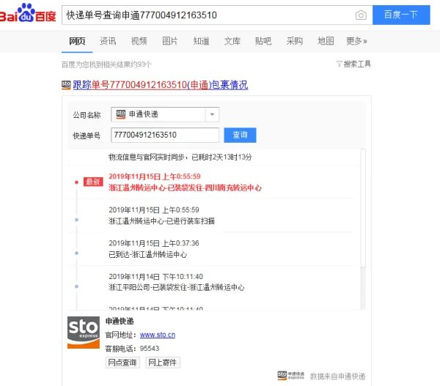This screenshot has width=440, height=386.
Task: Click the entry 浙江温州转运中心-已进行装车扫描
Action: coord(161,221)
